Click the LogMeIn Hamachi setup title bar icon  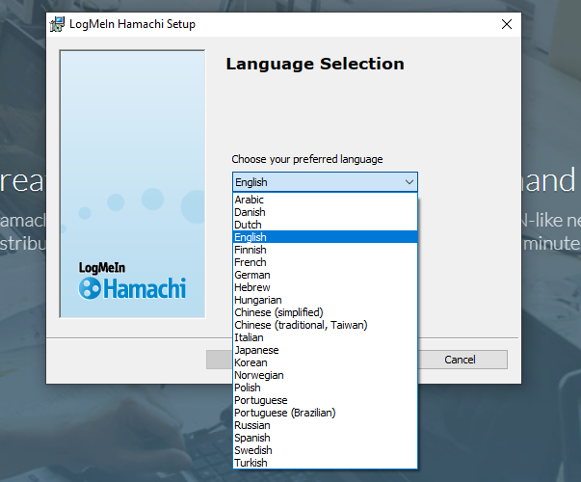tap(57, 24)
